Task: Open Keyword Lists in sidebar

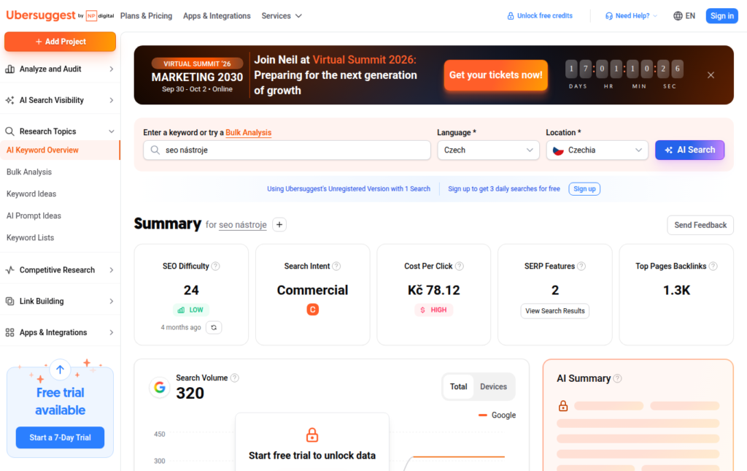Action: (30, 238)
